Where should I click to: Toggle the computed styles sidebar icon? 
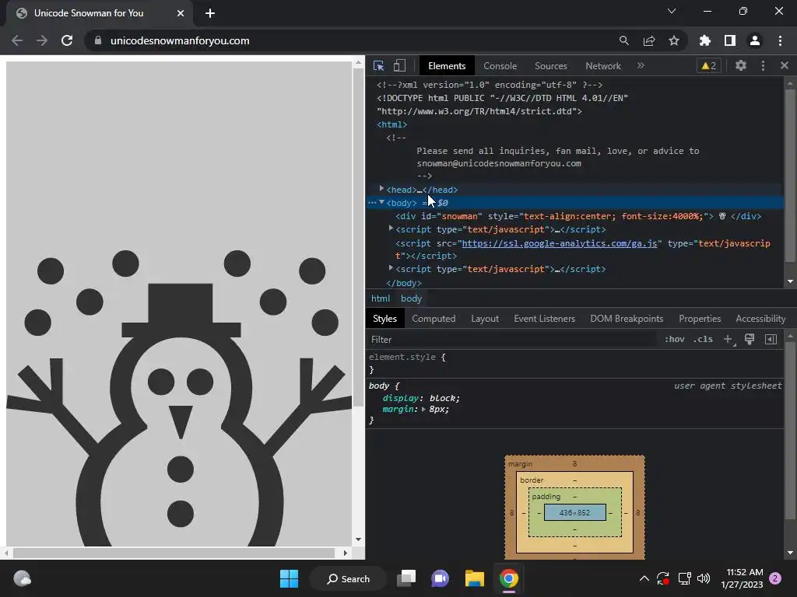pyautogui.click(x=771, y=339)
